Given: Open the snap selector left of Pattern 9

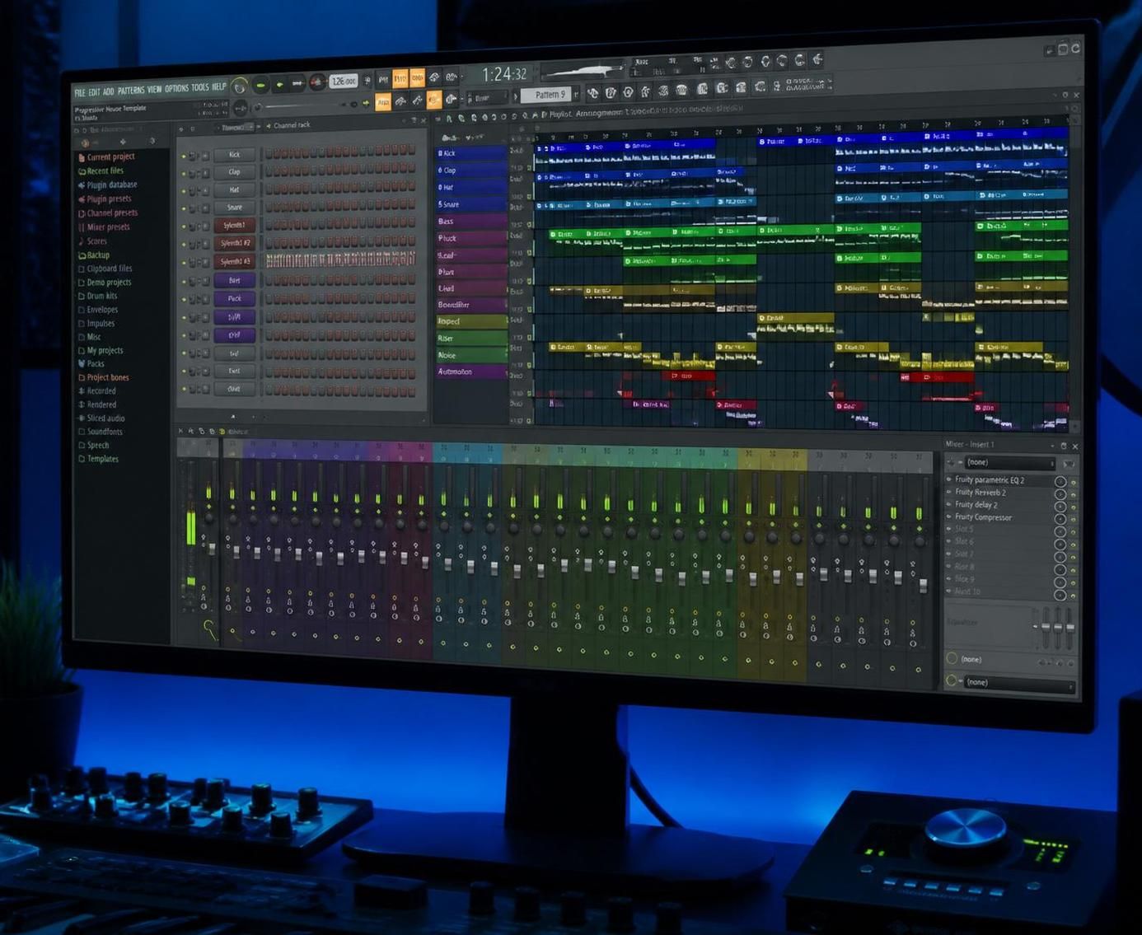Looking at the screenshot, I should (487, 97).
